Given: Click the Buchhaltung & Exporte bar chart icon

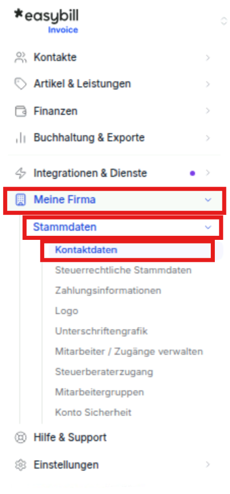Looking at the screenshot, I should click(x=20, y=138).
